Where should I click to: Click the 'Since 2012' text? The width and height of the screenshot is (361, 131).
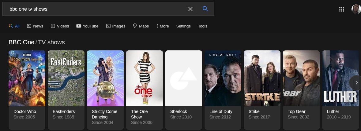click(x=220, y=117)
